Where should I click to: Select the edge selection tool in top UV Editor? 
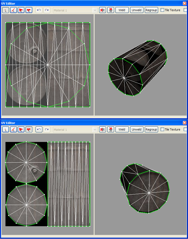(13, 10)
